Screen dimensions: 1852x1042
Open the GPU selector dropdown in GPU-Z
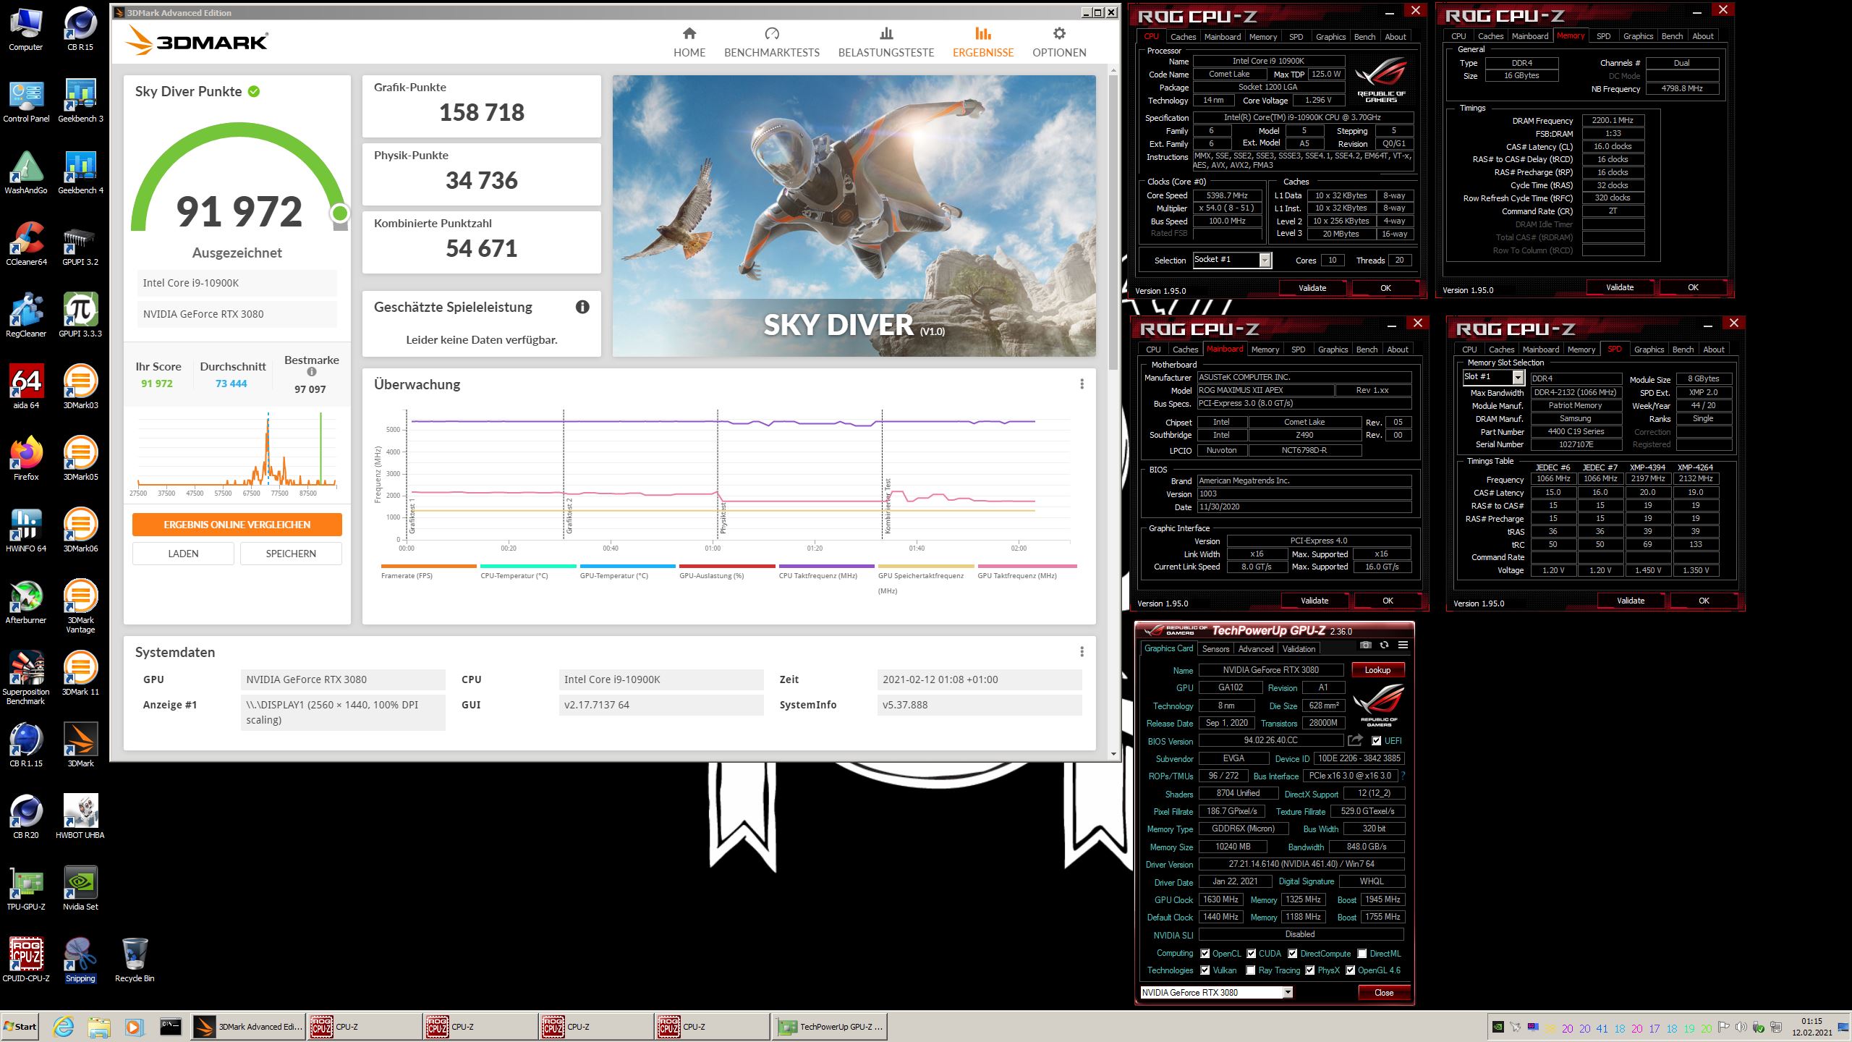1288,993
